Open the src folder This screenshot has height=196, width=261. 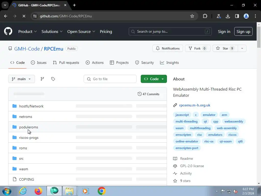click(x=21, y=158)
